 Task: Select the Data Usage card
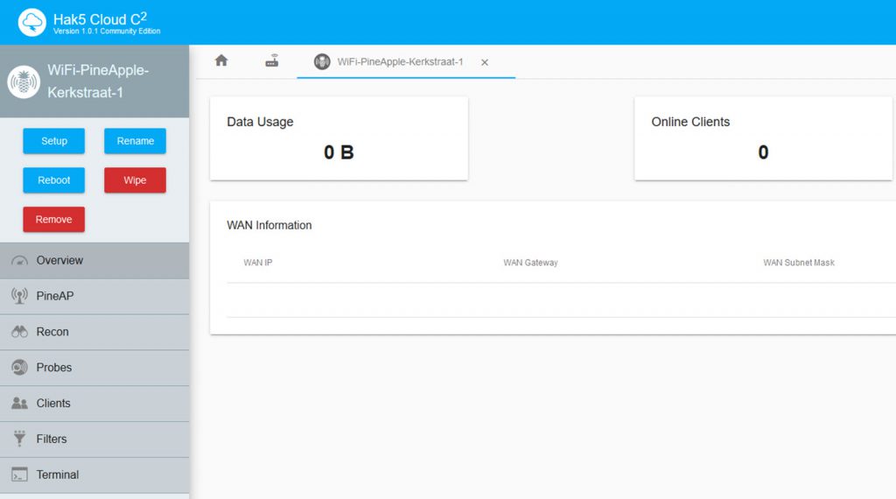click(x=339, y=138)
